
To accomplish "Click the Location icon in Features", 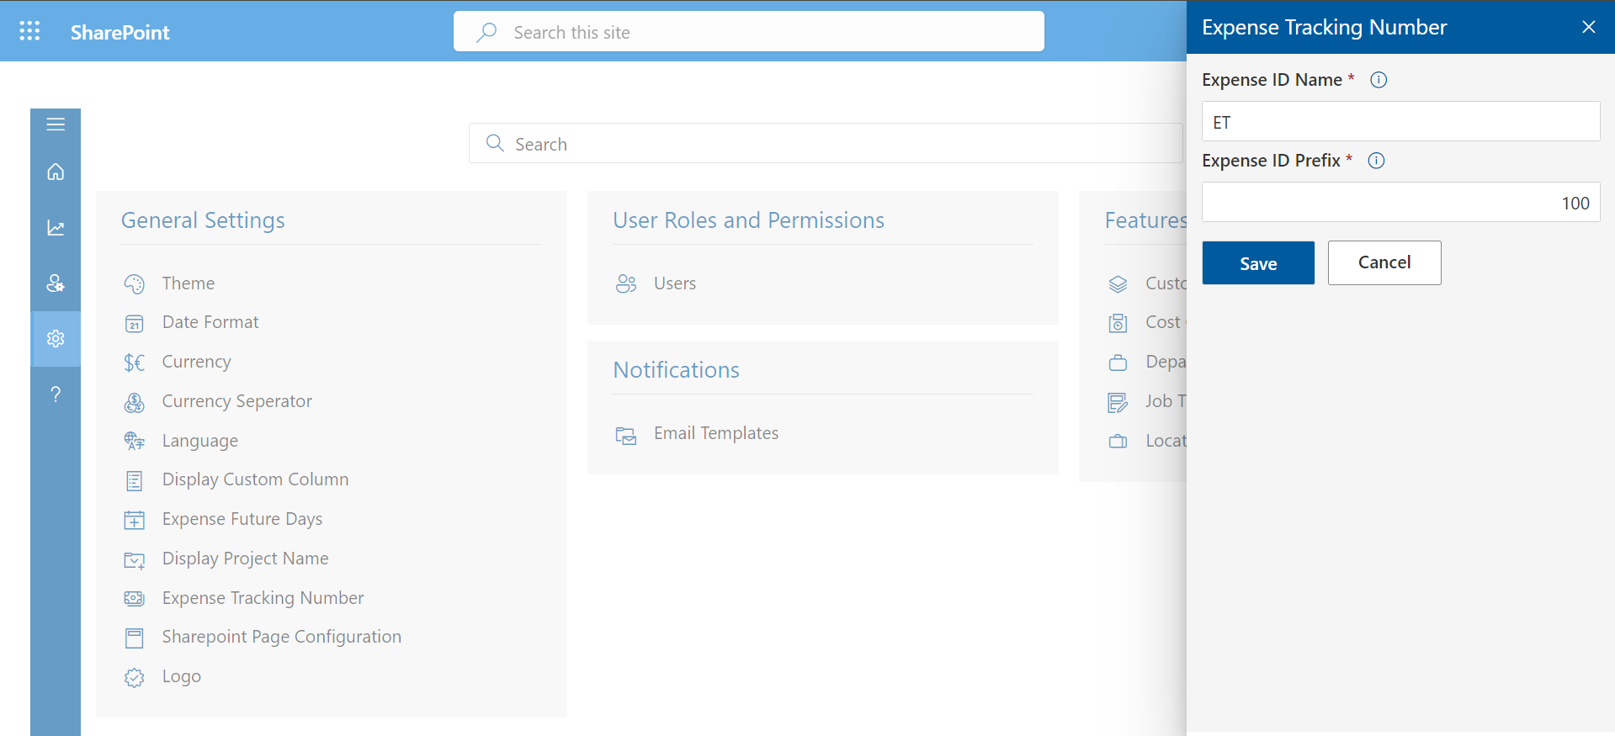I will point(1118,442).
